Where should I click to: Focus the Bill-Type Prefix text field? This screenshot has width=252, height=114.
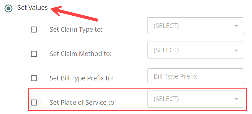point(196,76)
